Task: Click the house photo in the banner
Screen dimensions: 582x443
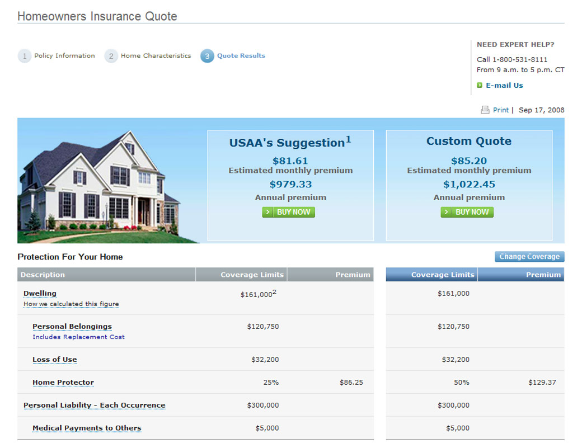Action: [101, 185]
